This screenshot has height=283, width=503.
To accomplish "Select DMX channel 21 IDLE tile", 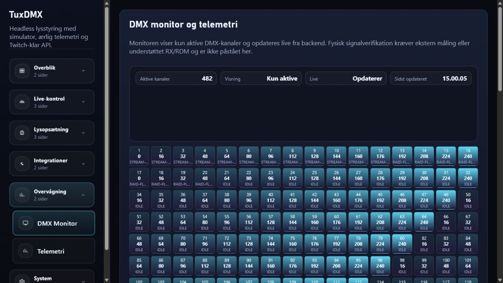I will 227,178.
